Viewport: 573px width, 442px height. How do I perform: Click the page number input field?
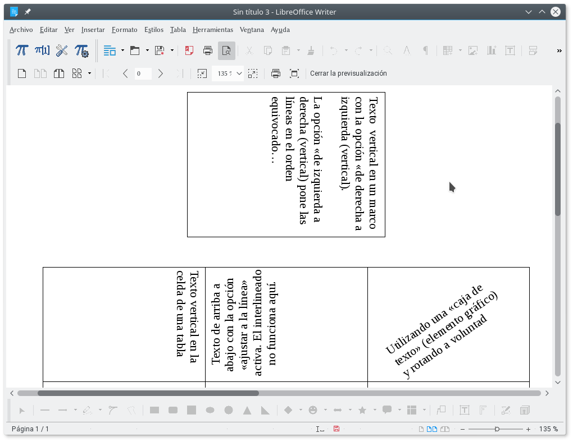[x=142, y=73]
